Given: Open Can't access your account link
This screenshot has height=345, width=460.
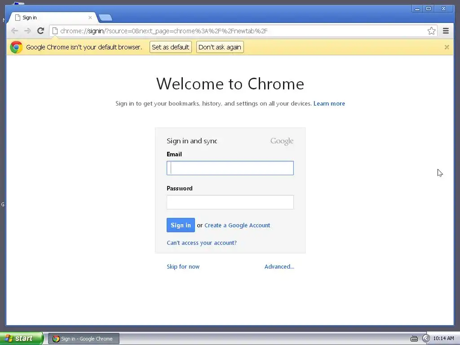Looking at the screenshot, I should pyautogui.click(x=202, y=243).
